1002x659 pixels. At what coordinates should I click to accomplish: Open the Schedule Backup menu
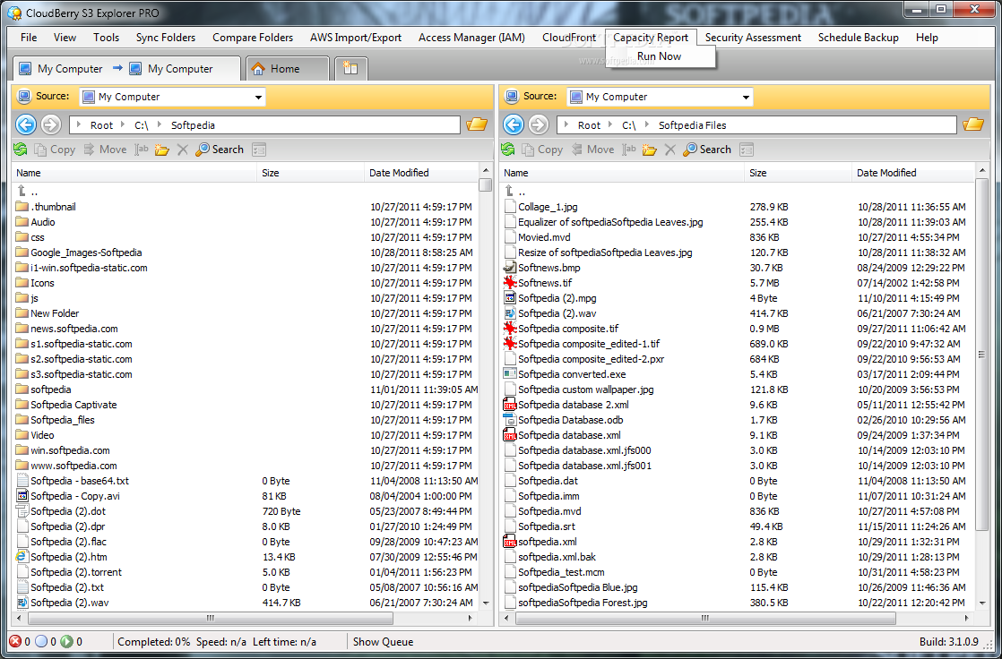click(859, 38)
